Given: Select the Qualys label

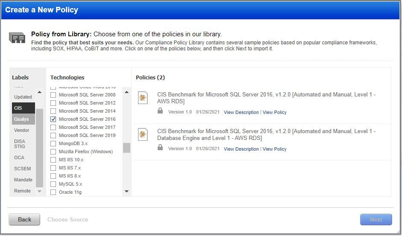Looking at the screenshot, I should click(23, 119).
